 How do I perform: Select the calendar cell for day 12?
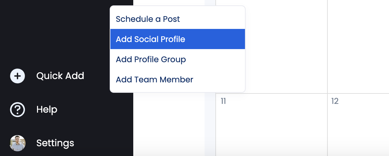(x=358, y=128)
